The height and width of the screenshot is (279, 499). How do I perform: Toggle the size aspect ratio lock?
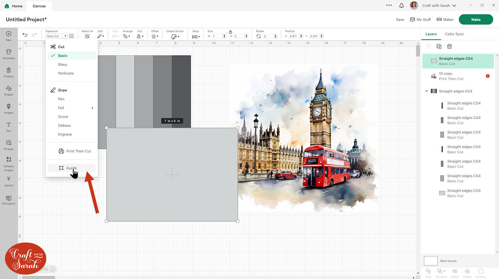(x=230, y=32)
